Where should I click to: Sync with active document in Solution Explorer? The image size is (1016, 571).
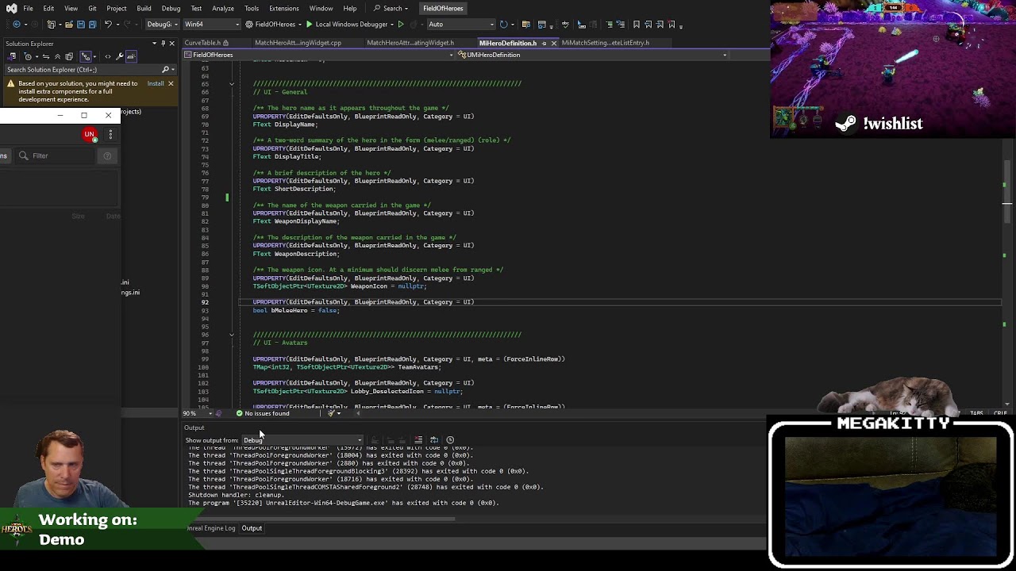(46, 56)
